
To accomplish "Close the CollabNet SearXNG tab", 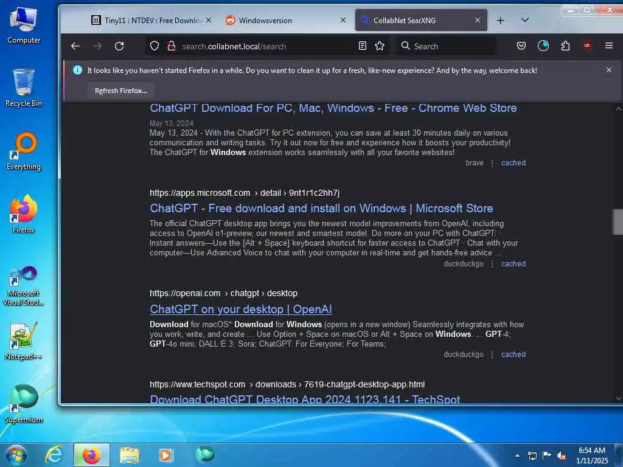I will [478, 20].
